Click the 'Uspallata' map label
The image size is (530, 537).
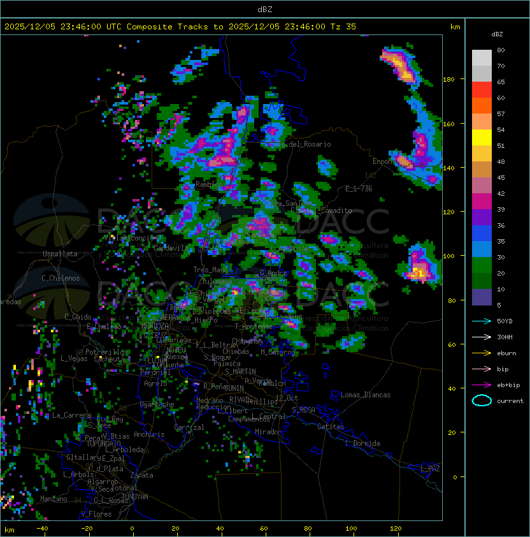pos(60,254)
